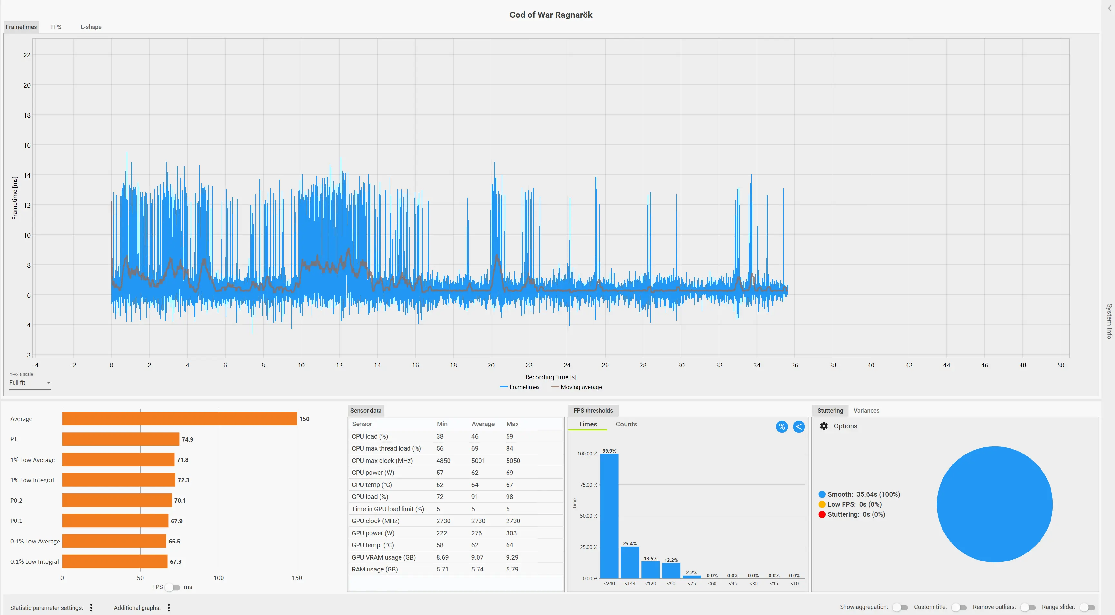Click the <90 threshold bar
This screenshot has width=1115, height=615.
(671, 571)
